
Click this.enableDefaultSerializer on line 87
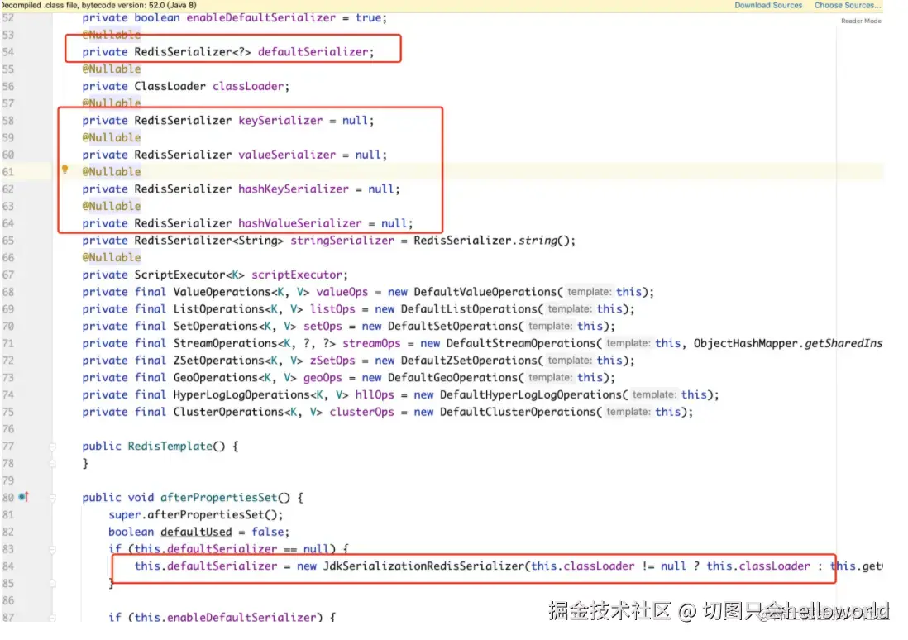[225, 618]
